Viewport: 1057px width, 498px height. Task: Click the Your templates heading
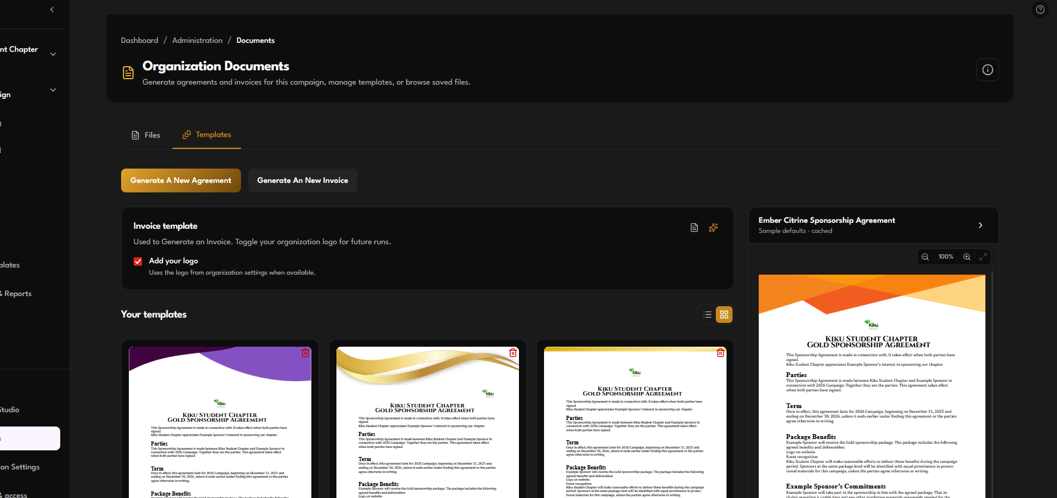pyautogui.click(x=154, y=315)
